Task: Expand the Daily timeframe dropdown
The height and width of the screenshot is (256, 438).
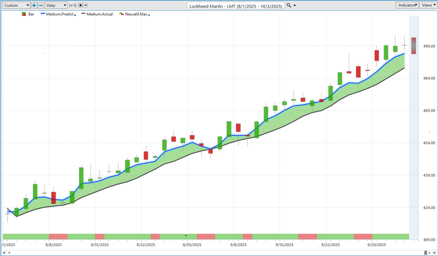Action: 56,5
